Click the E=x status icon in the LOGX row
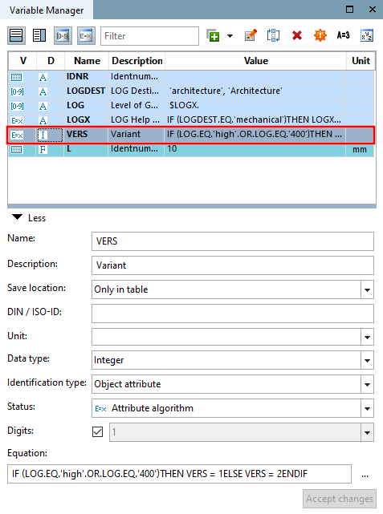383x514 pixels. 17,120
